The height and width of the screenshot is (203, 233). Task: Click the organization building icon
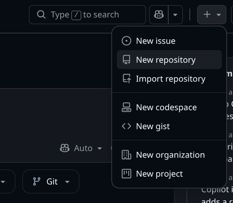click(126, 155)
